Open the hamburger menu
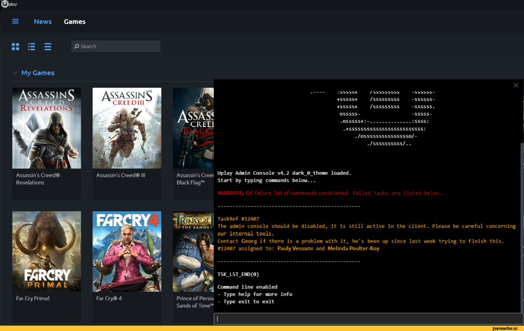Image resolution: width=524 pixels, height=331 pixels. pyautogui.click(x=15, y=21)
